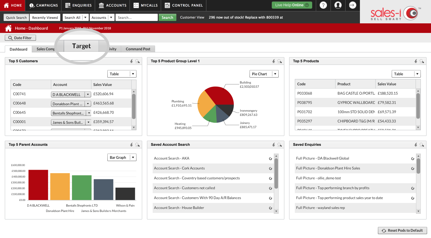Open the Date Filter button
Screen dimensions: 431x238
click(20, 38)
